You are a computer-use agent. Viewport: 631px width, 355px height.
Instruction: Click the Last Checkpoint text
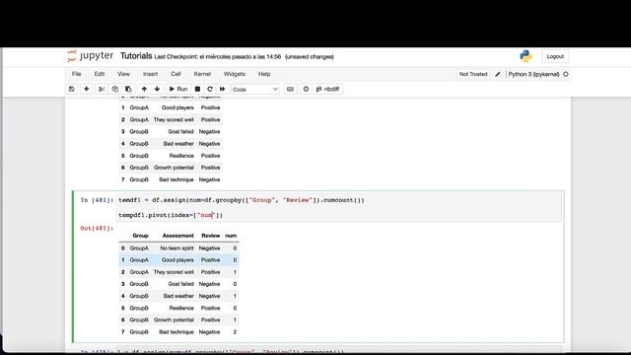pos(217,57)
